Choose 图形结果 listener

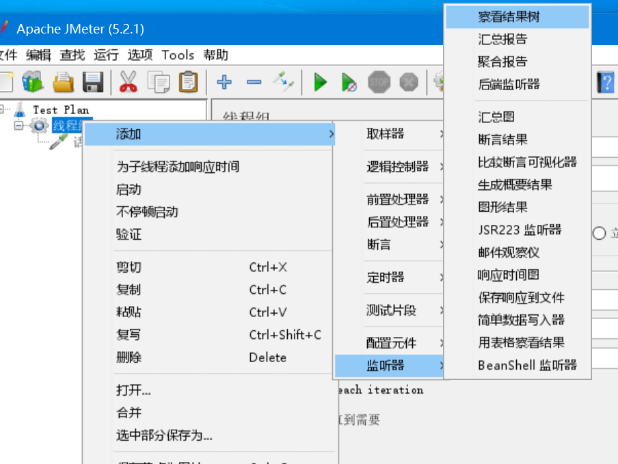pos(518,207)
